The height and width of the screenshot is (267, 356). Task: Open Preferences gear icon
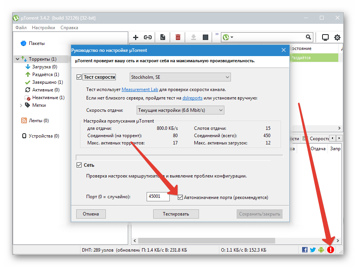point(337,37)
